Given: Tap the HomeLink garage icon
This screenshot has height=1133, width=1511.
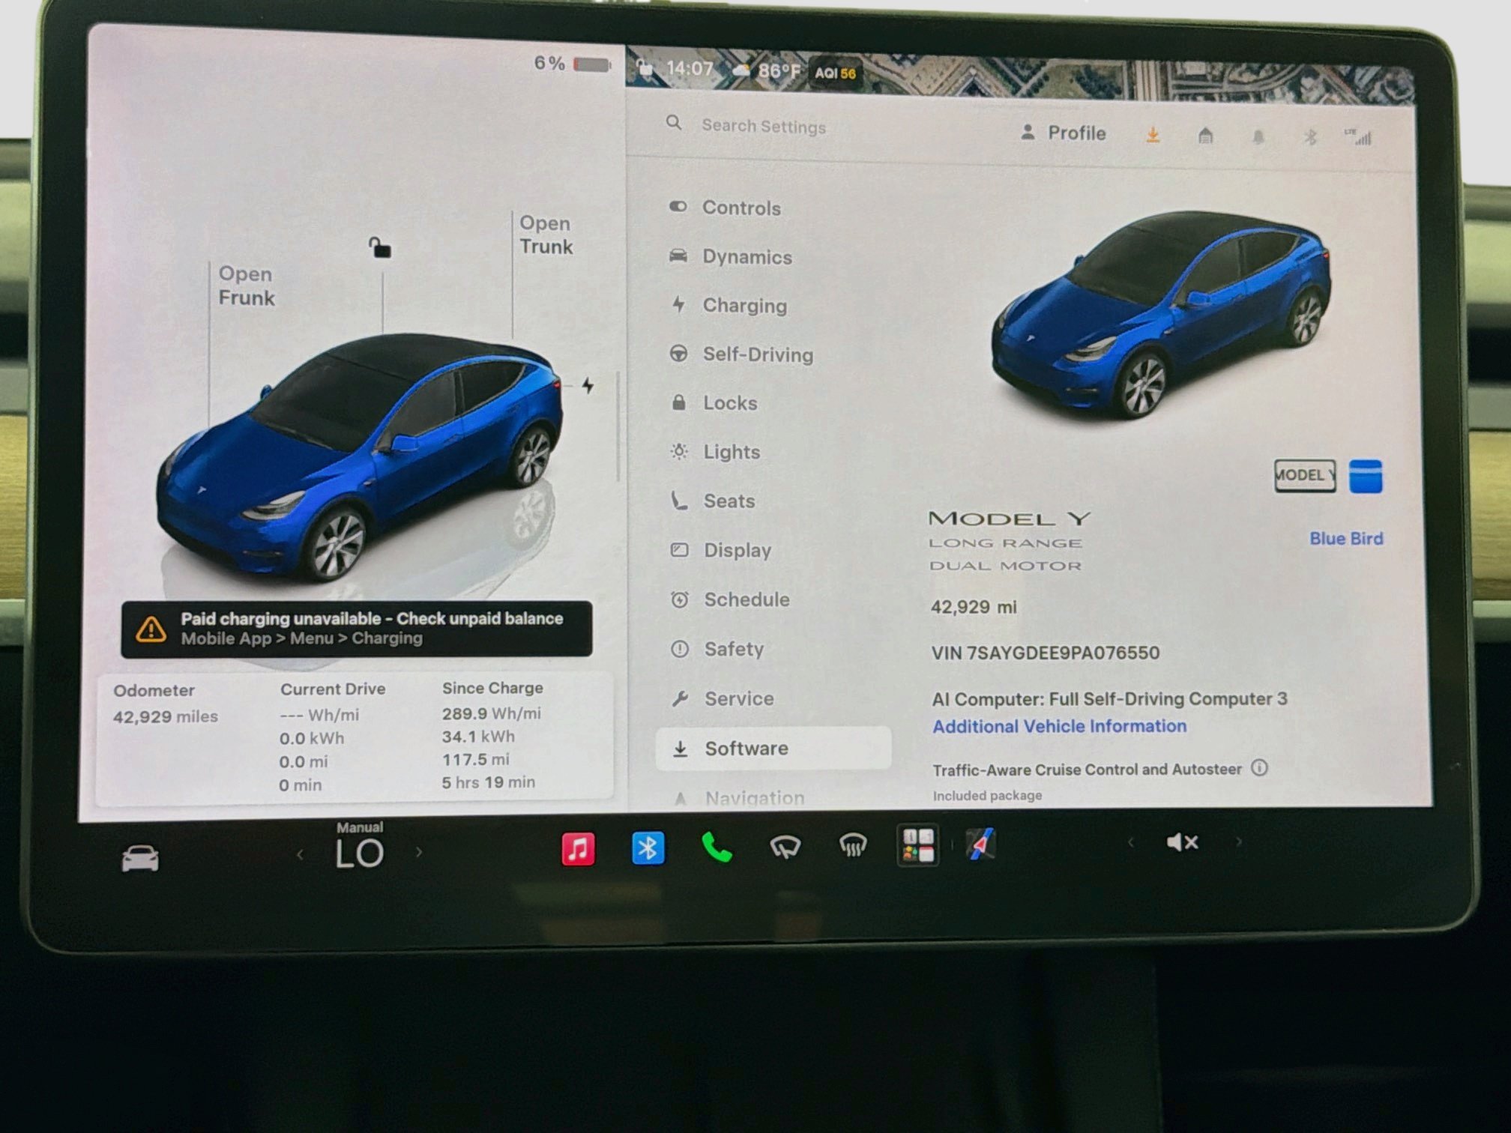Looking at the screenshot, I should click(1205, 136).
